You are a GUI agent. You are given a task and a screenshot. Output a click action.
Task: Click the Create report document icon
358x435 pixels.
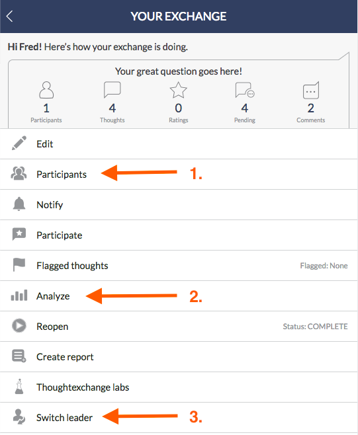19,356
